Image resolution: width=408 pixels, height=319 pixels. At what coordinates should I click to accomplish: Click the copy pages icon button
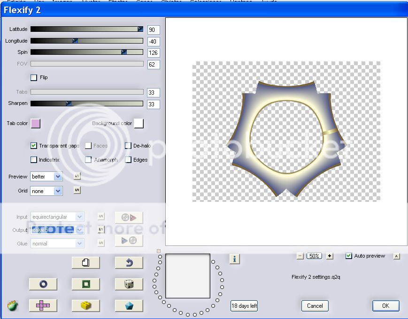coord(85,263)
